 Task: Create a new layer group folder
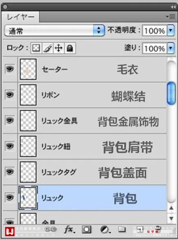122,229
